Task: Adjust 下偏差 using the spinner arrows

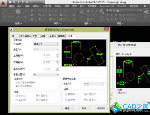Action: 58,62
